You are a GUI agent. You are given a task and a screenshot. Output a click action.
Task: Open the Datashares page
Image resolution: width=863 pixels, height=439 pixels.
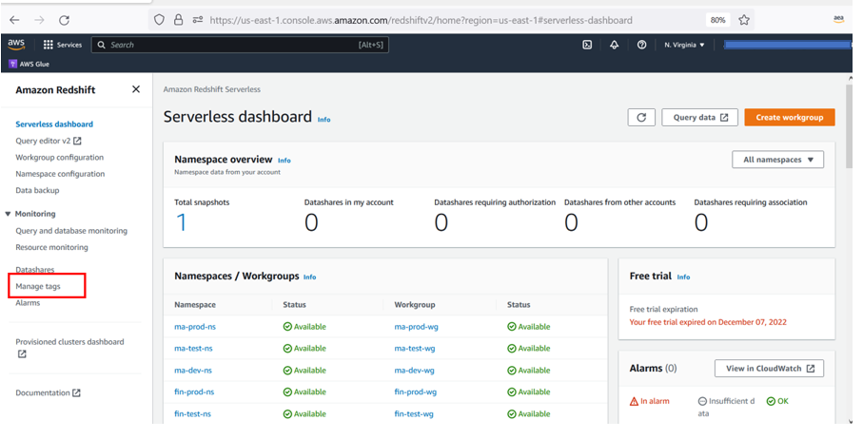tap(35, 270)
